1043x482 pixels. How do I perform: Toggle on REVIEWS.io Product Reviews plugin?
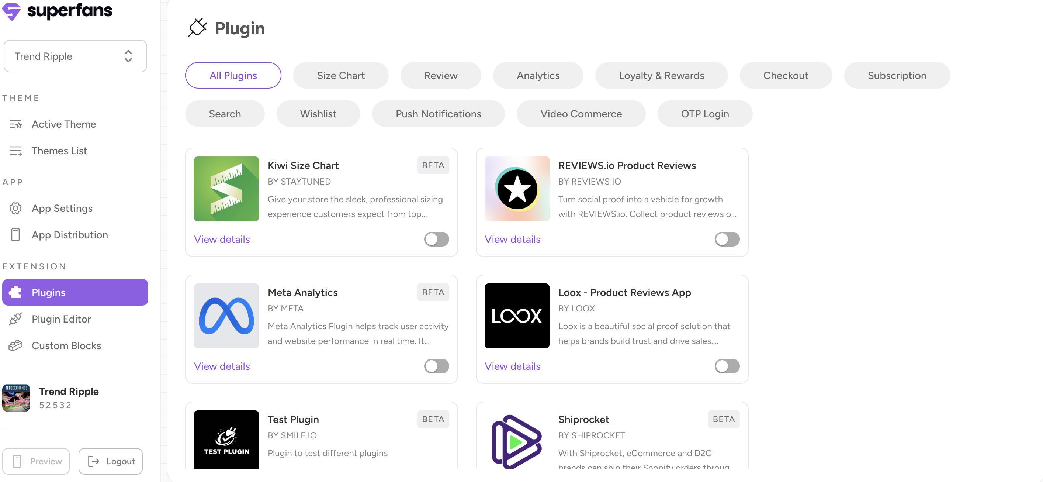pyautogui.click(x=727, y=240)
